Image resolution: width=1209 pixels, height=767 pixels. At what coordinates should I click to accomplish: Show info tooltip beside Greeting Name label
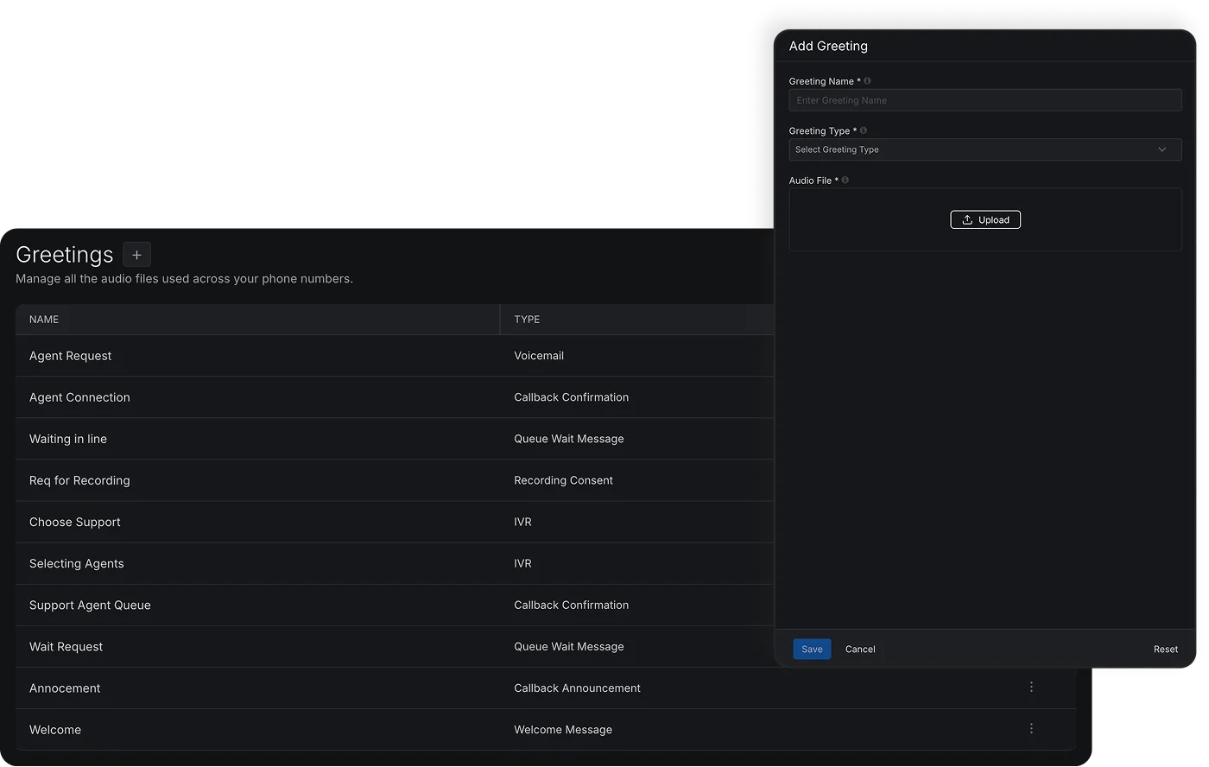(x=867, y=81)
